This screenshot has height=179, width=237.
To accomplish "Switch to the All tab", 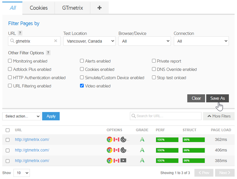I will click(x=13, y=8).
